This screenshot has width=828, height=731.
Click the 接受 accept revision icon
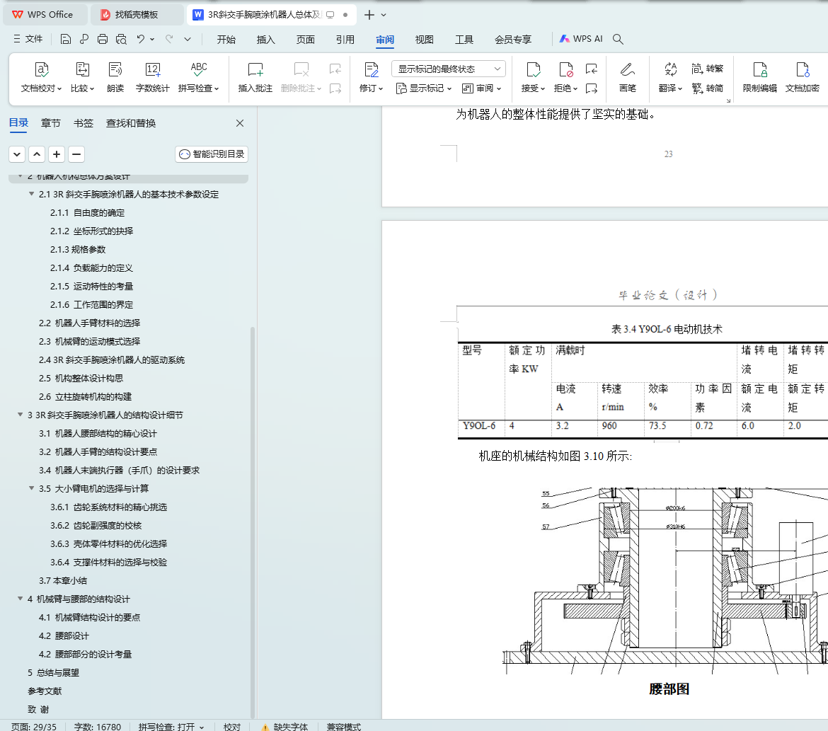534,70
